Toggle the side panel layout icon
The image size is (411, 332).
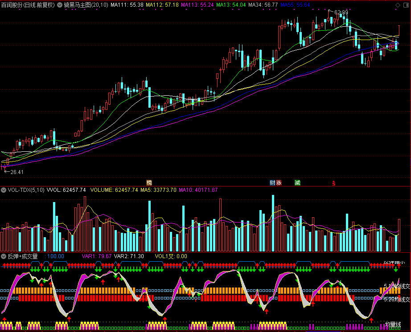[406, 5]
